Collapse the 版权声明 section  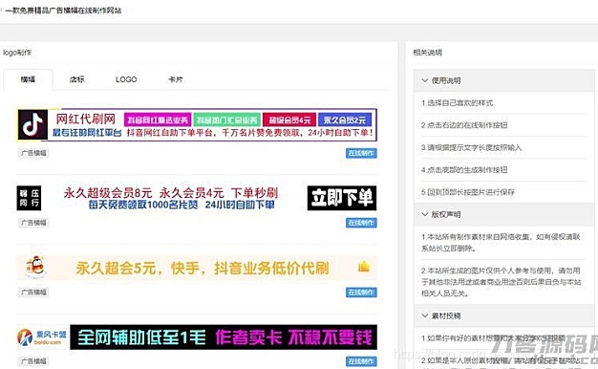(503, 214)
